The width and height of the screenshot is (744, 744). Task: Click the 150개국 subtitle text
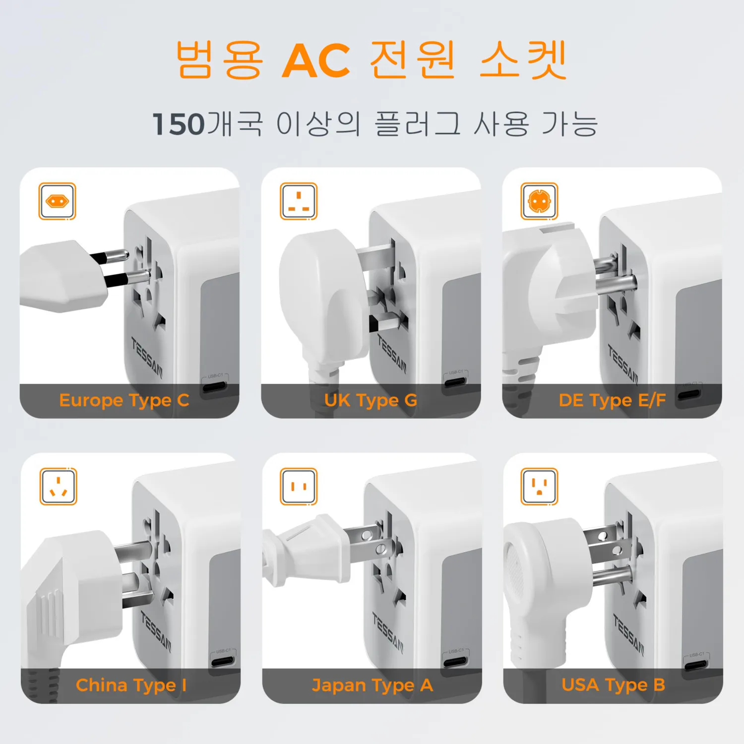[x=375, y=124]
